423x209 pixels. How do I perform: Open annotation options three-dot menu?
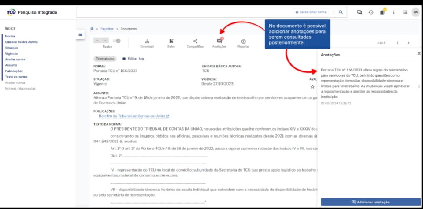pos(419,86)
